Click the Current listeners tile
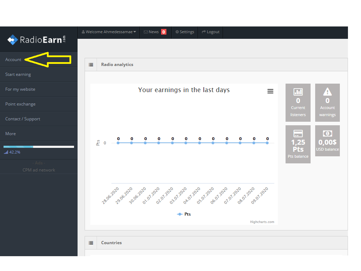The width and height of the screenshot is (361, 271). (x=298, y=103)
